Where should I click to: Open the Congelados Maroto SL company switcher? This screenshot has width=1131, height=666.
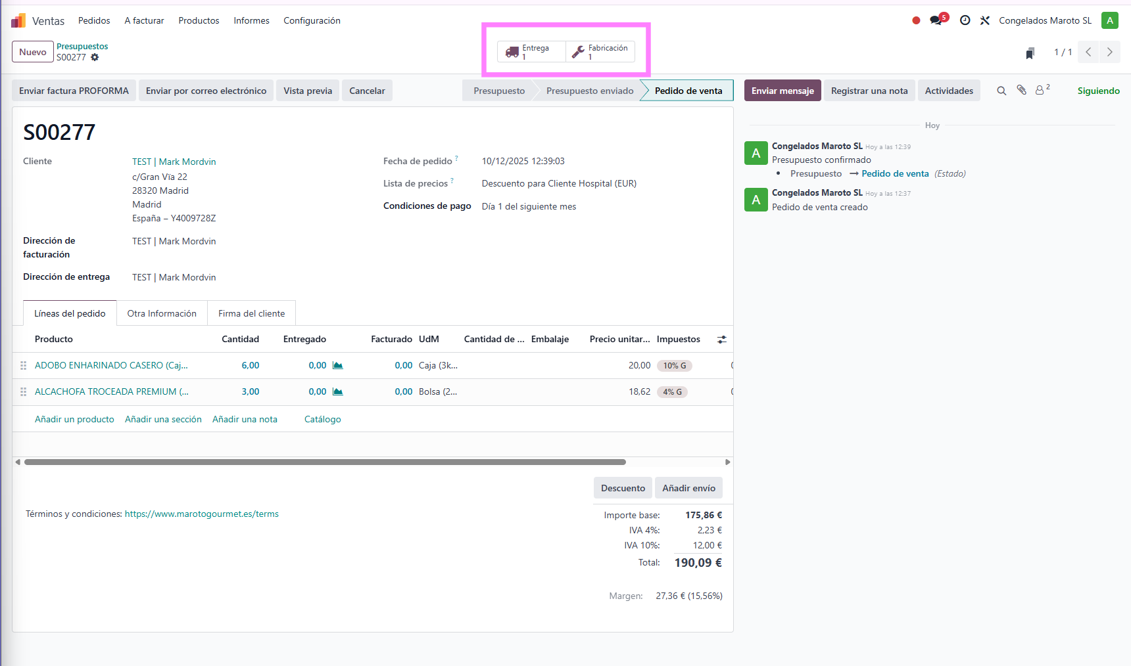(x=1045, y=20)
